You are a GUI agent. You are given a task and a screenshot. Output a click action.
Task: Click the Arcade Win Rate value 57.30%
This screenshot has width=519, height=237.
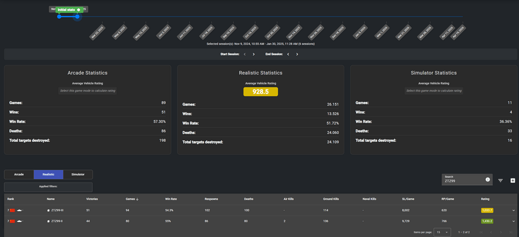click(x=160, y=122)
